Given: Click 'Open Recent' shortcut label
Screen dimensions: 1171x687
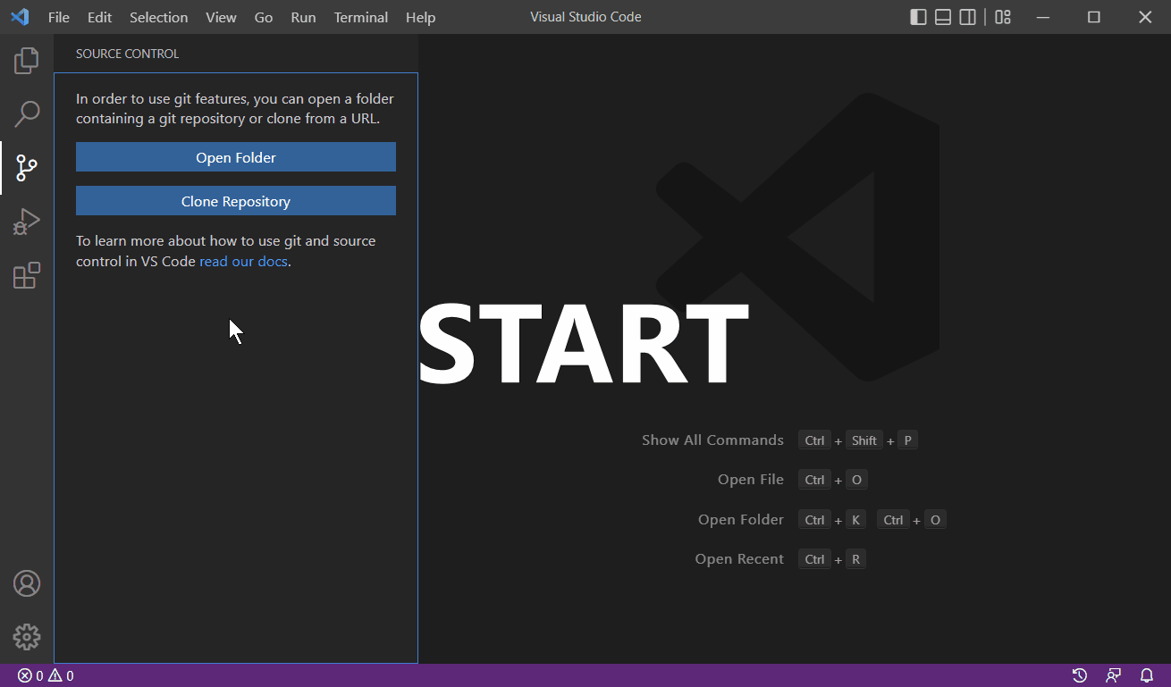Looking at the screenshot, I should point(739,559).
